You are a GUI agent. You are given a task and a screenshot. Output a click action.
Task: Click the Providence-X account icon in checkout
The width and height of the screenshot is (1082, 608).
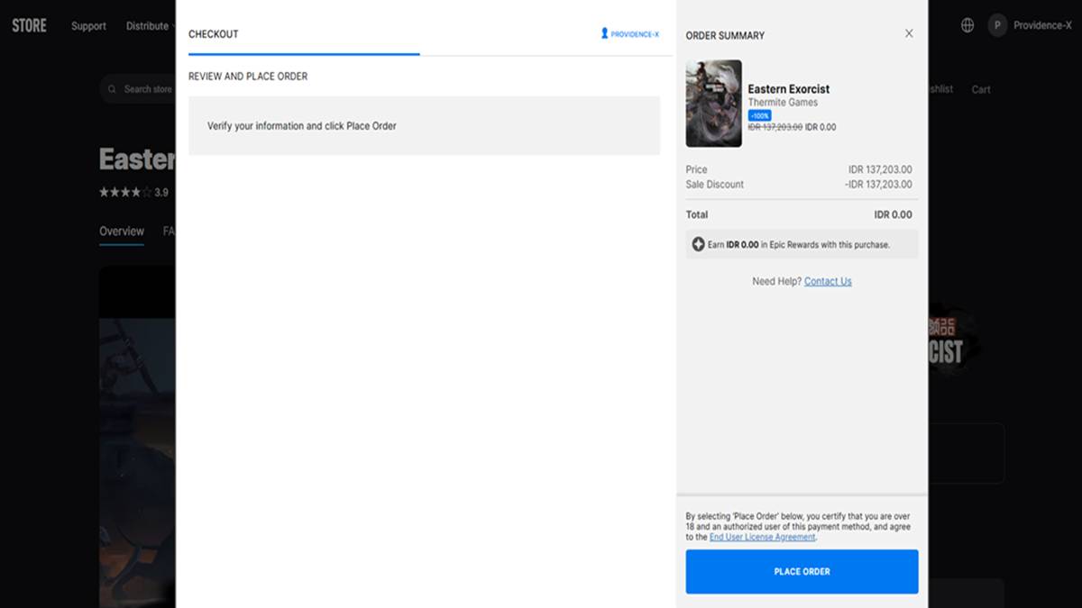click(605, 33)
